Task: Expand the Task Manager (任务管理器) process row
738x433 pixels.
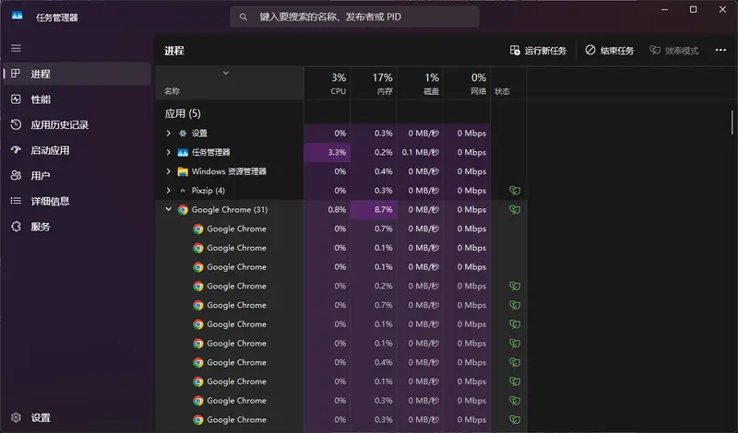Action: click(168, 152)
